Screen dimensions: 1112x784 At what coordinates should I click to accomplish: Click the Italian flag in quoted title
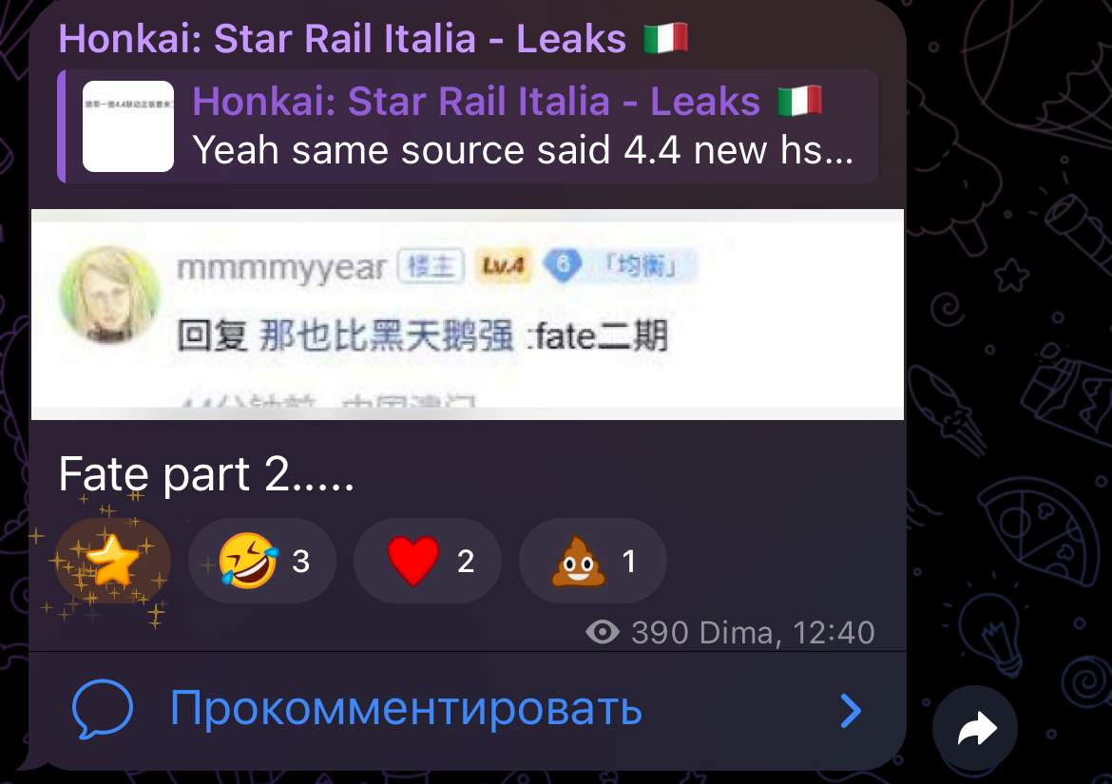[x=800, y=101]
